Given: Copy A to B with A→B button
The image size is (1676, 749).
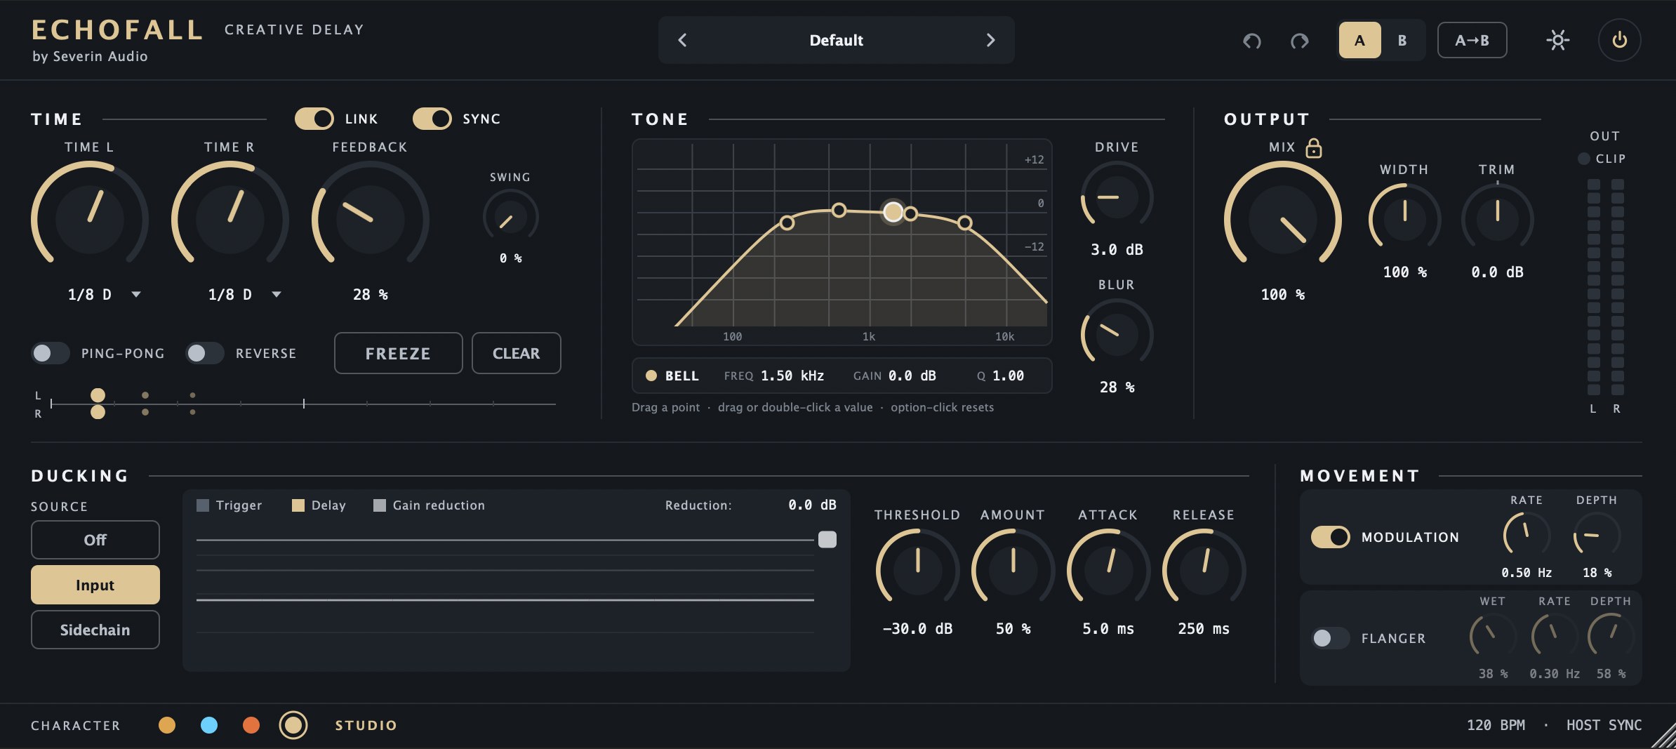Looking at the screenshot, I should tap(1472, 40).
